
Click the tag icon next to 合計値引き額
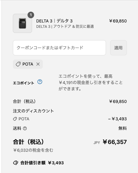coord(16,163)
